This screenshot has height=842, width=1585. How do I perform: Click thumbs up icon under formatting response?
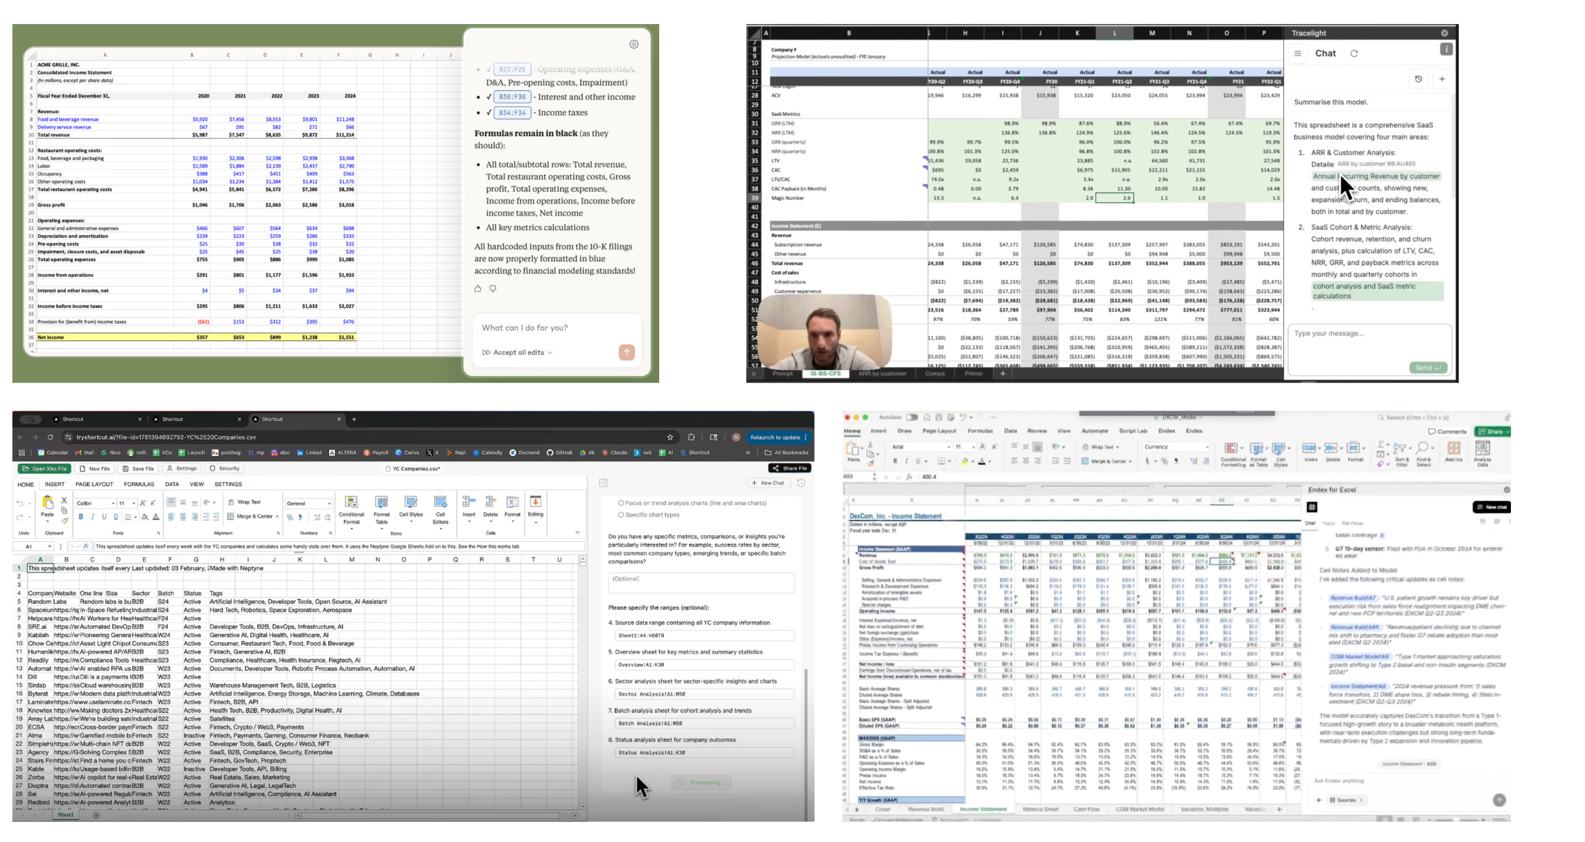click(478, 288)
